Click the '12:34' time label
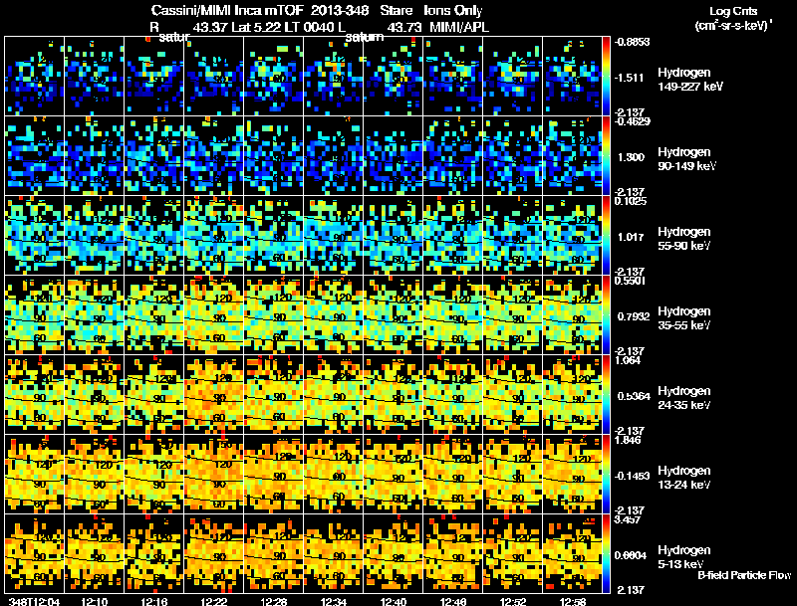797x606 pixels. click(334, 602)
